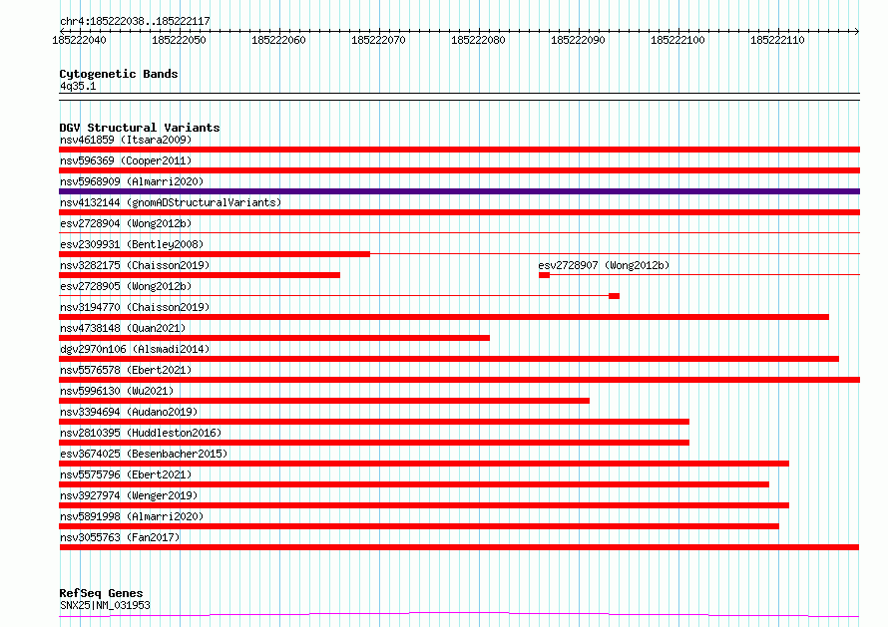
Task: Select nsv2810395 (Huddleston2016) variant label
Action: 141,433
